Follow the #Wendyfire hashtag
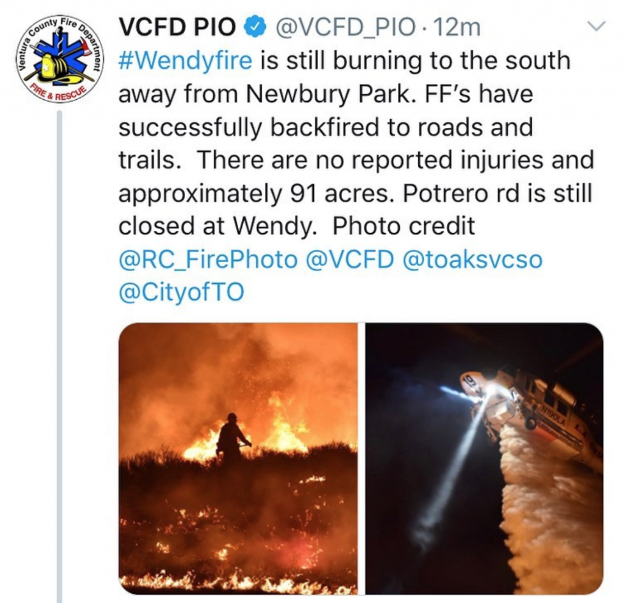The height and width of the screenshot is (603, 627). point(186,61)
